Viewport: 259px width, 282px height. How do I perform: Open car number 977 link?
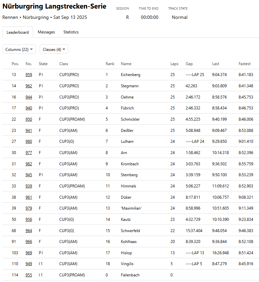[29, 153]
